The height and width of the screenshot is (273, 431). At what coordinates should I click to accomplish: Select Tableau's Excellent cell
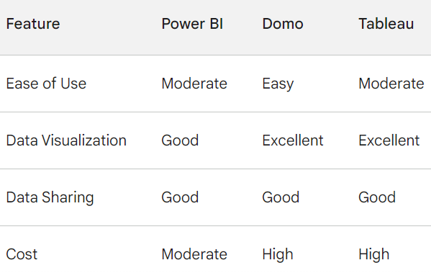pos(389,140)
